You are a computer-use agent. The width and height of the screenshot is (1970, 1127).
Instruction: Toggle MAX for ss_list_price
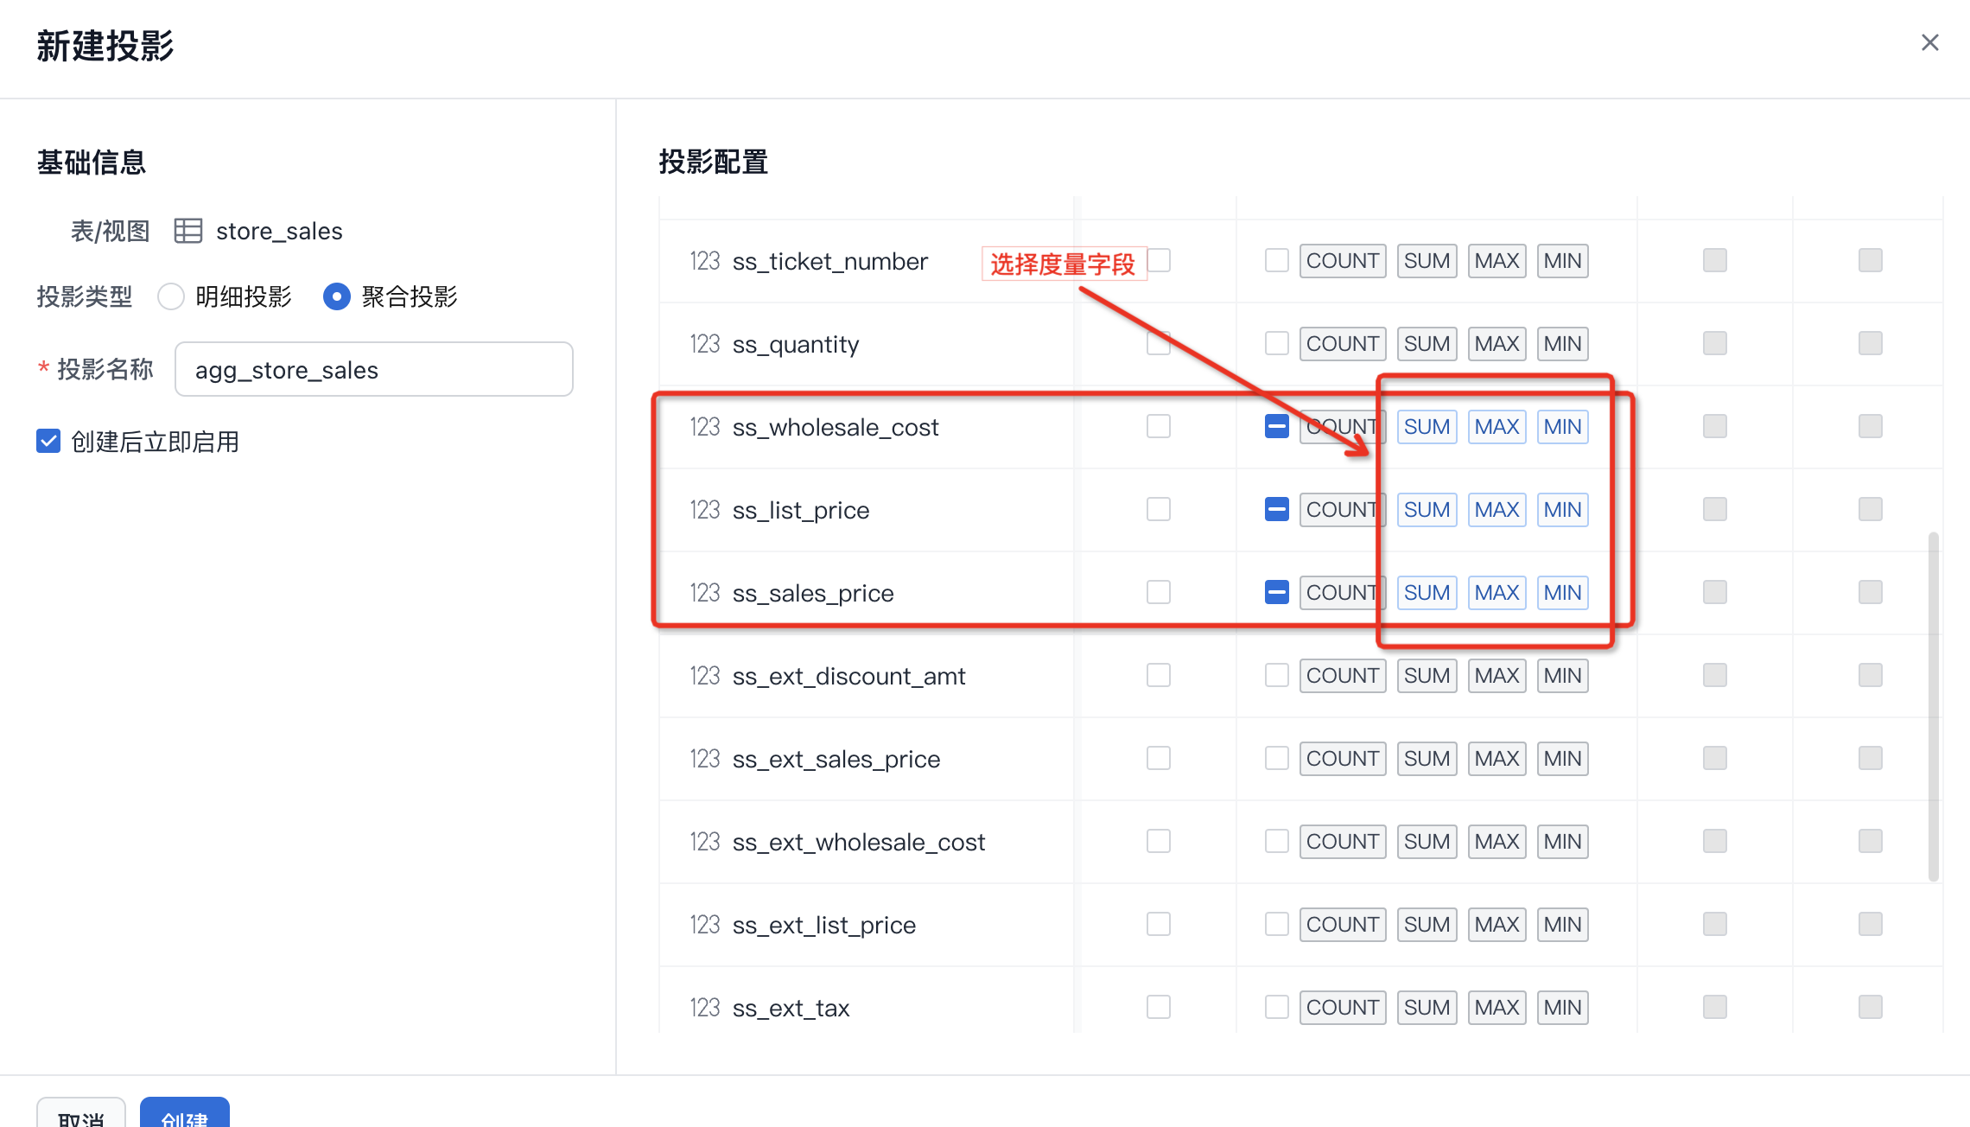pyautogui.click(x=1497, y=510)
